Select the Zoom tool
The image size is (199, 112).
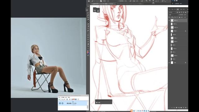pos(88,46)
